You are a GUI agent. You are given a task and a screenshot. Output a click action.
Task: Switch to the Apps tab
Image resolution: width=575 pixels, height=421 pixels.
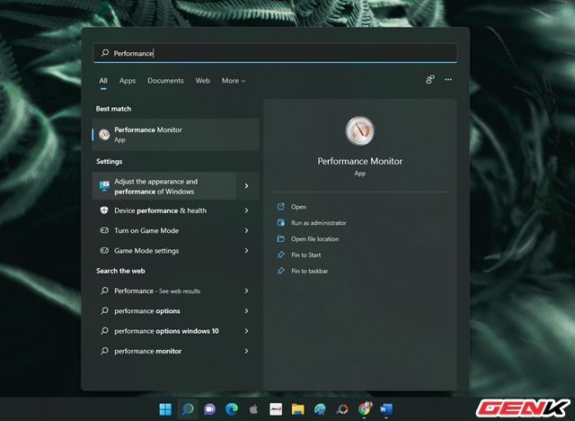[x=128, y=81]
